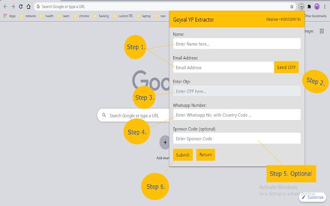Click the Send OTP button
330x206 pixels.
(x=286, y=67)
